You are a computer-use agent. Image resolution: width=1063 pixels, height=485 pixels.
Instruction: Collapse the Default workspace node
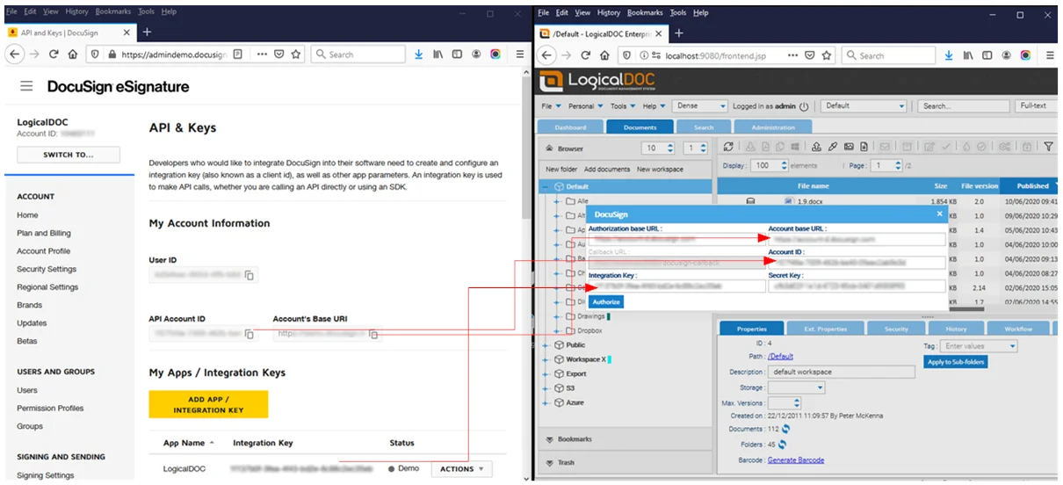pos(546,187)
